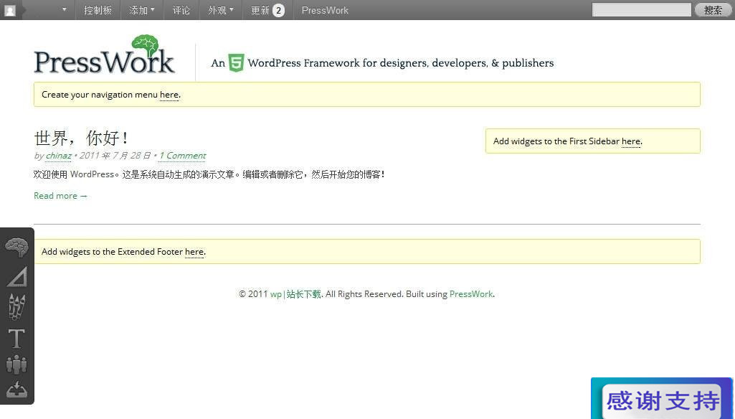The width and height of the screenshot is (735, 419).
Task: Focus the admin bar search field
Action: (641, 10)
